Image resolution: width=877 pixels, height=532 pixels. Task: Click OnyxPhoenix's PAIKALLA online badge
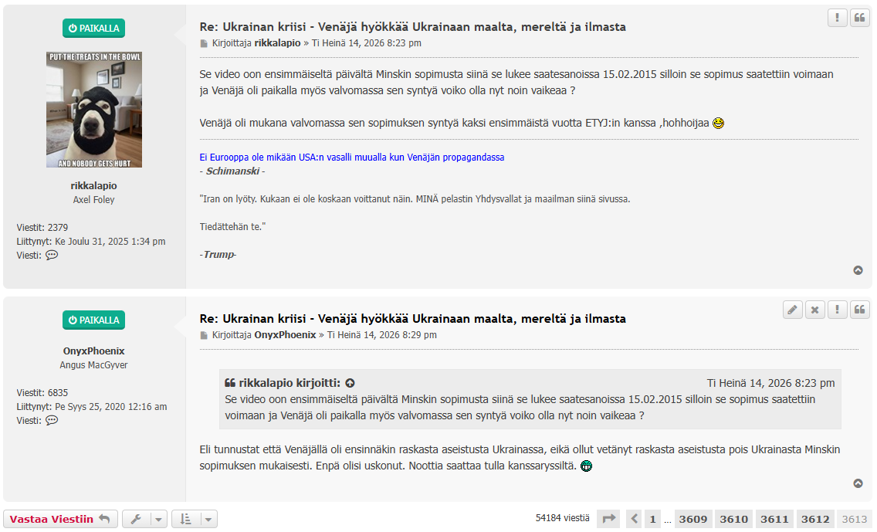(93, 320)
